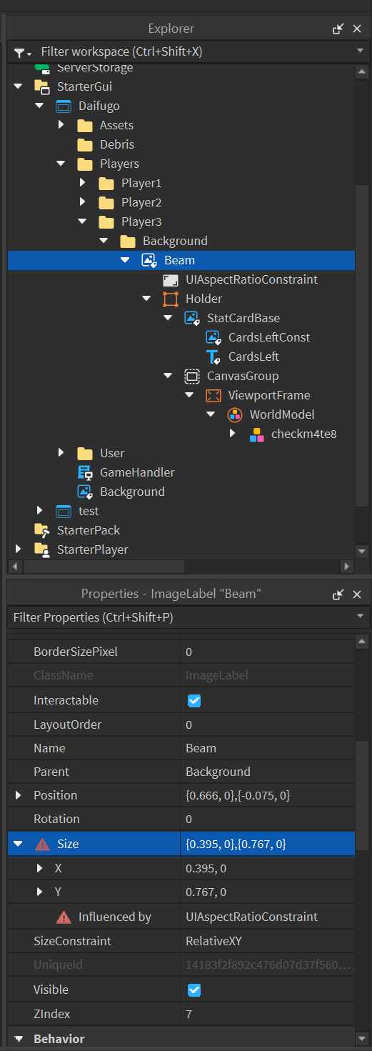
Task: Open the SizeConstraint RelativeXY value
Action: point(268,941)
